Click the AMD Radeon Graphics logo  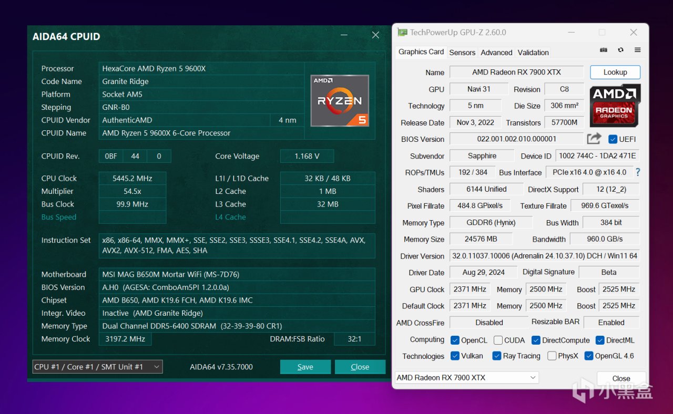615,105
